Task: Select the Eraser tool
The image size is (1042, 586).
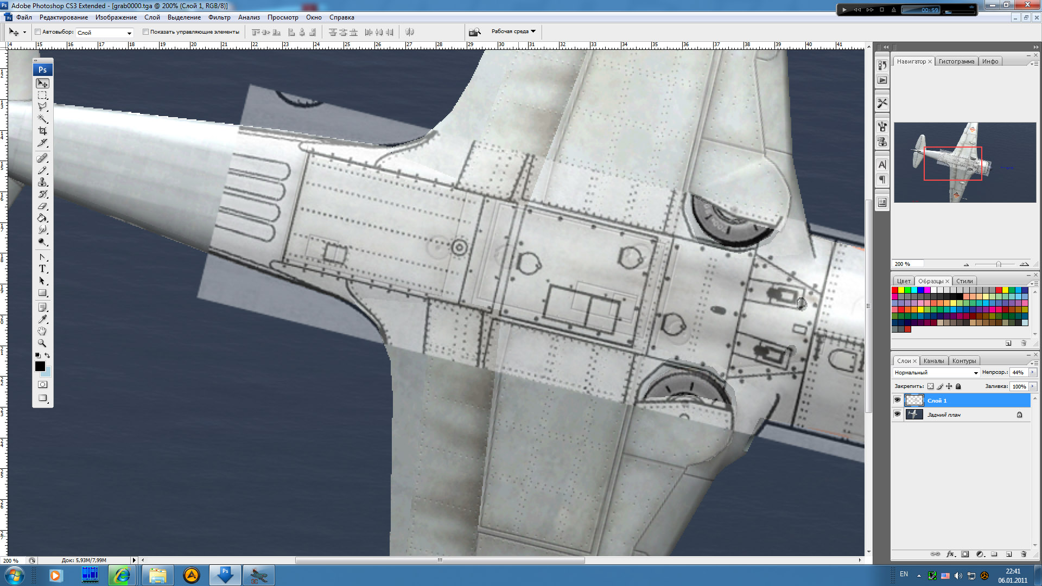Action: point(42,207)
